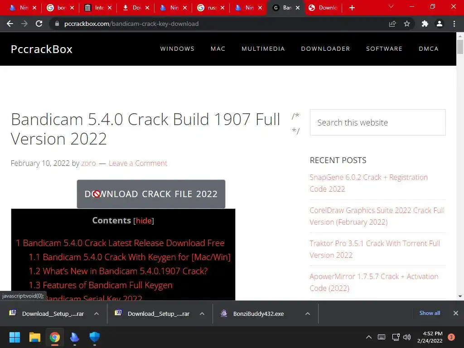Viewport: 464px width, 348px height.
Task: Open recent post 'ApowerMirror 1.7.5.7 Crack'
Action: point(374,283)
